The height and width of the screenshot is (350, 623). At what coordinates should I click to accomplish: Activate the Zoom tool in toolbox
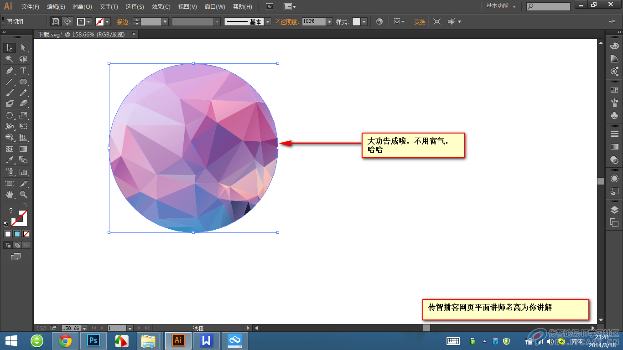pos(23,195)
